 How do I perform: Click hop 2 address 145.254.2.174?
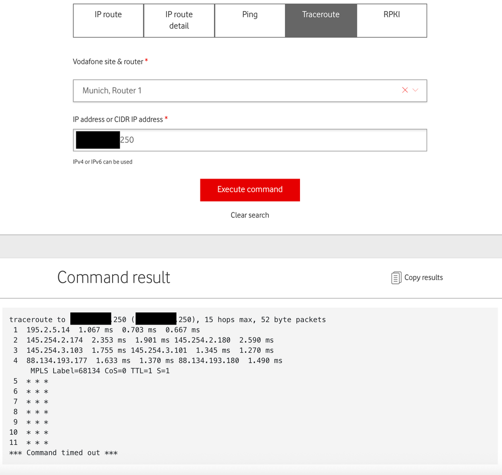54,340
